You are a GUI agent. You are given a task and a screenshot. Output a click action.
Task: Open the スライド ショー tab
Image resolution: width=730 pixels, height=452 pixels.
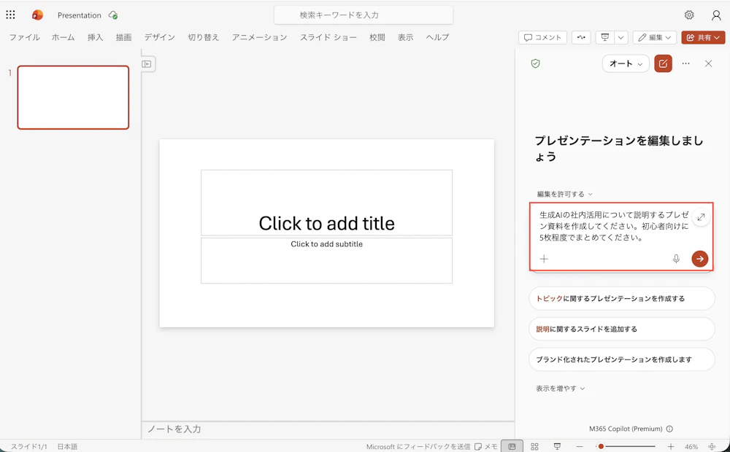tap(328, 37)
